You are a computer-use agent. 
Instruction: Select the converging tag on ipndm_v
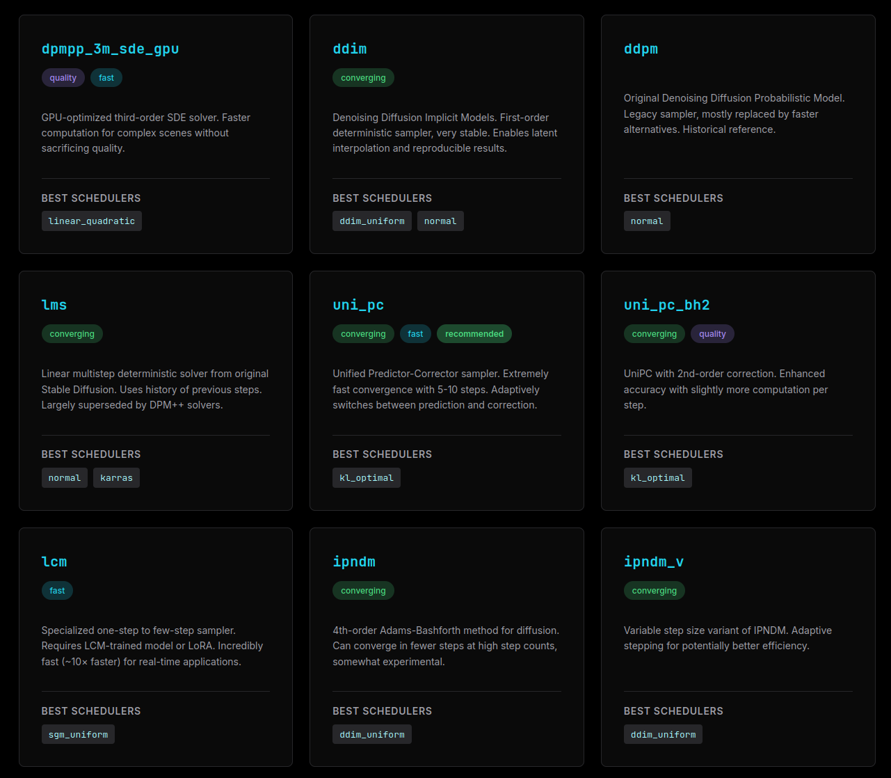(x=655, y=590)
